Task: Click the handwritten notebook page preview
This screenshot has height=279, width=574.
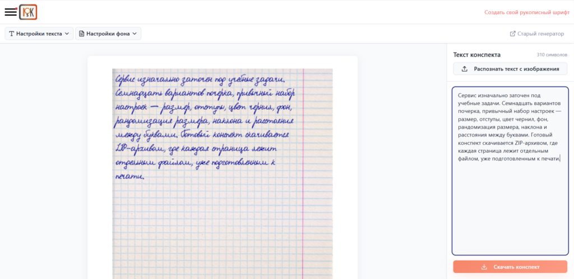Action: pos(223,174)
